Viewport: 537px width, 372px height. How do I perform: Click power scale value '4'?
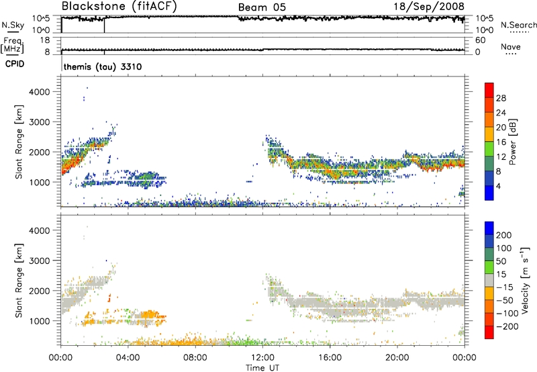coord(498,186)
